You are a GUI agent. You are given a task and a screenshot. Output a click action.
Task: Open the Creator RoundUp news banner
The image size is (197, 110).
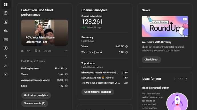(x=165, y=26)
